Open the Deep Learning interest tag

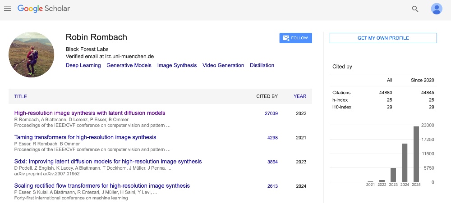tap(83, 65)
